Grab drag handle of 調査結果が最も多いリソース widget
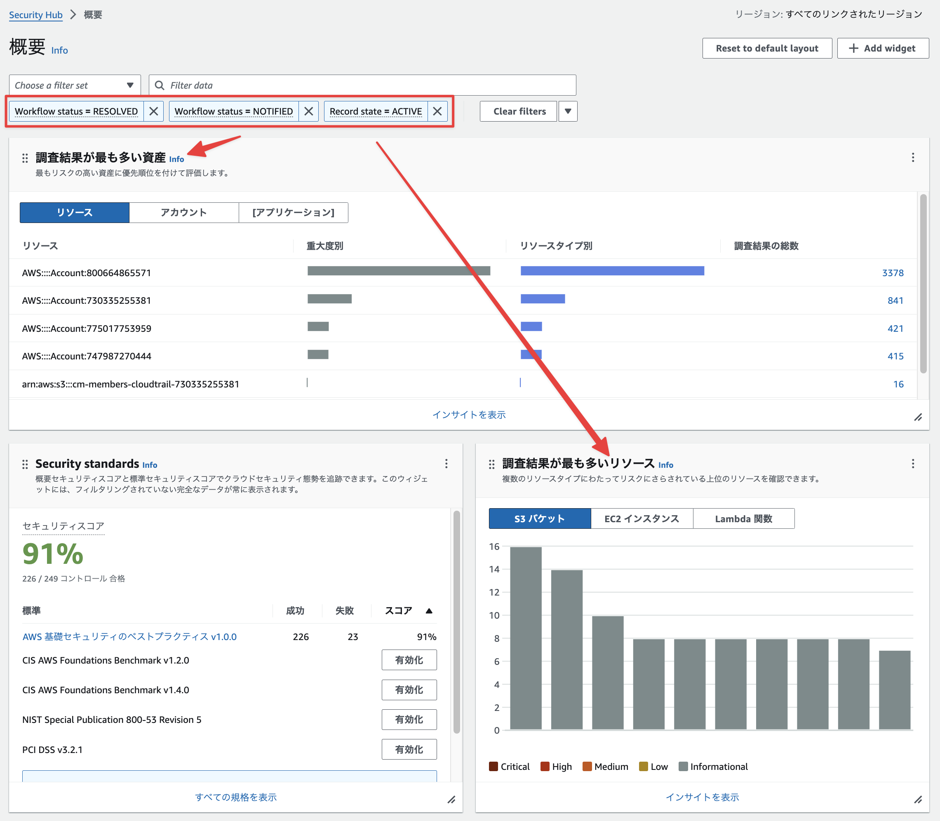The image size is (940, 821). [x=492, y=464]
